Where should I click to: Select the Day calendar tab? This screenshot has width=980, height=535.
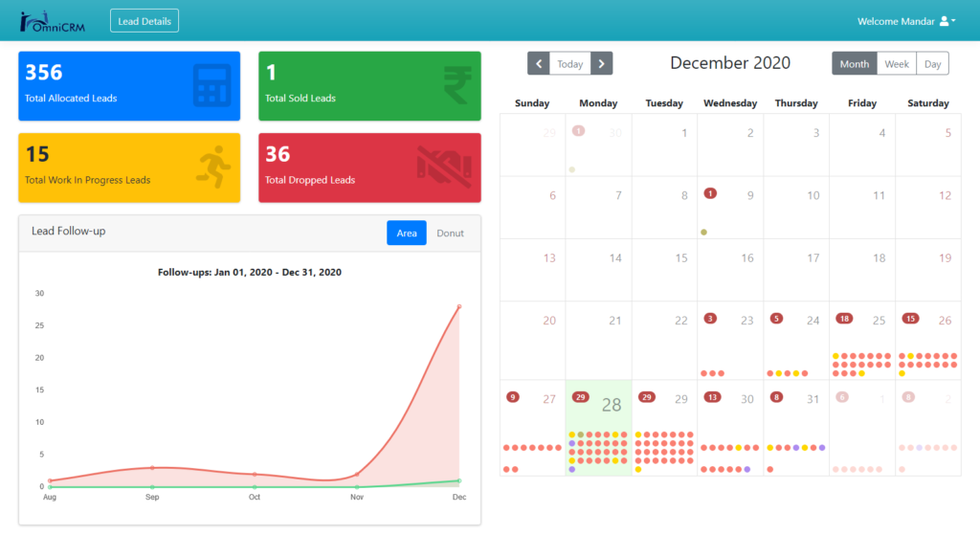coord(932,64)
